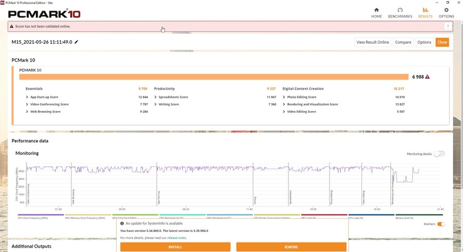Click the orange Close button
Image resolution: width=463 pixels, height=252 pixels.
coord(442,42)
